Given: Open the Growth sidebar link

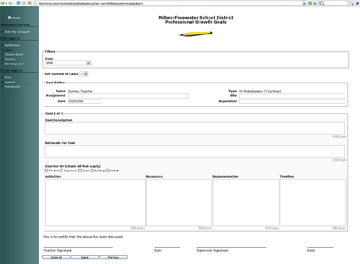Looking at the screenshot, I should click(10, 59).
